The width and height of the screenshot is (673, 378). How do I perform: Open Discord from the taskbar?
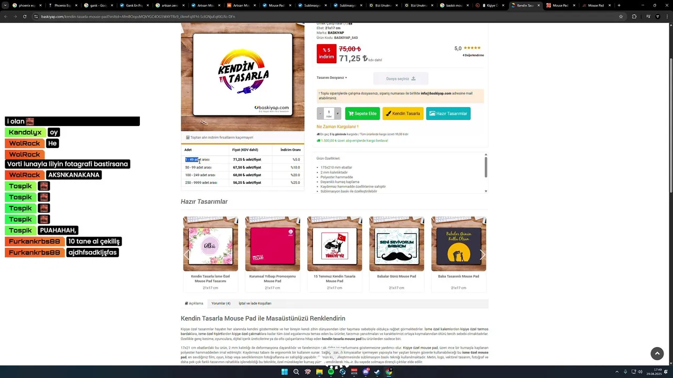[365, 372]
